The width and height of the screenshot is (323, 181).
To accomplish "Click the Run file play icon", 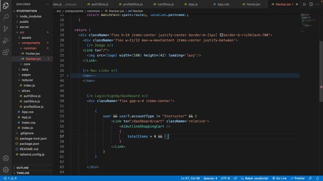I will pos(304,5).
